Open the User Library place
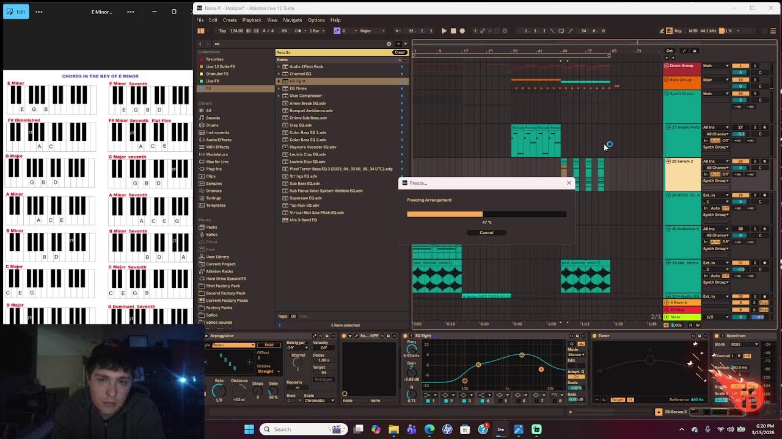Image resolution: width=782 pixels, height=439 pixels. pyautogui.click(x=217, y=257)
